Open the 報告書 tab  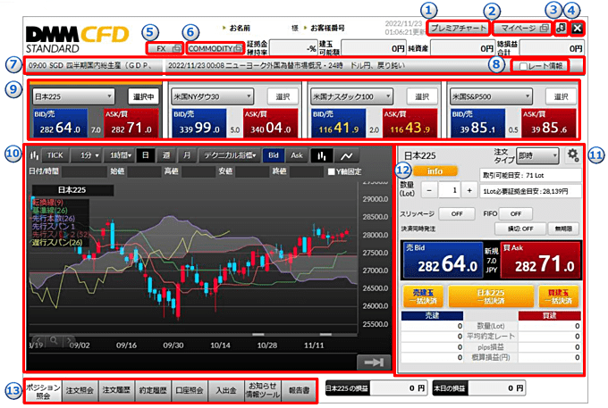point(299,390)
